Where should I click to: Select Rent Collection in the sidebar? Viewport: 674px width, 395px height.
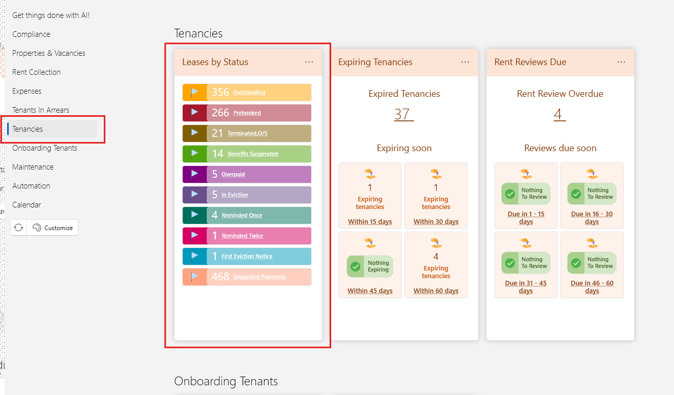coord(36,72)
